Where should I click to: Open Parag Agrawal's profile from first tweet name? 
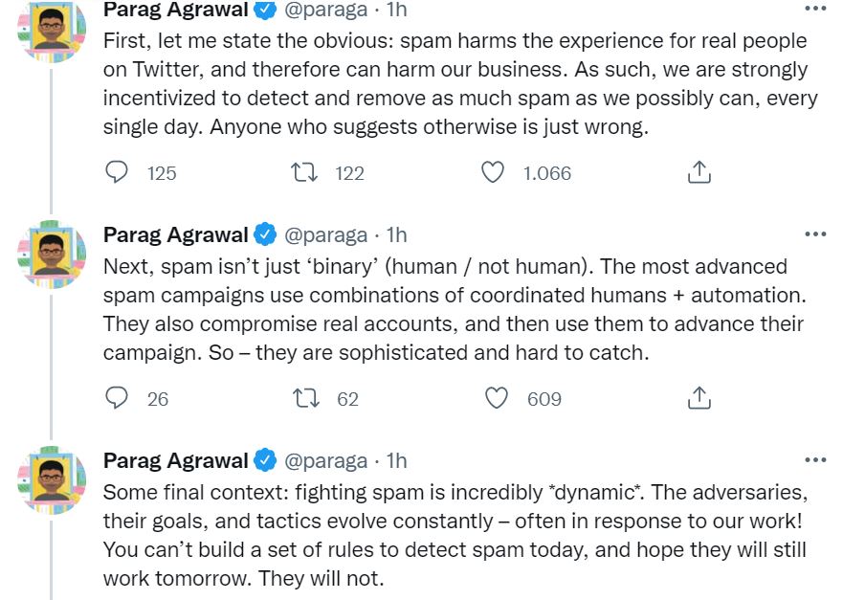(x=175, y=10)
